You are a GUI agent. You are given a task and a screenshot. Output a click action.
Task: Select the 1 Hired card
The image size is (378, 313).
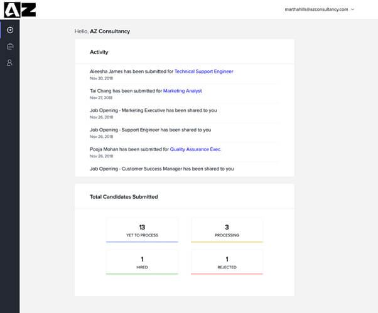(x=142, y=262)
